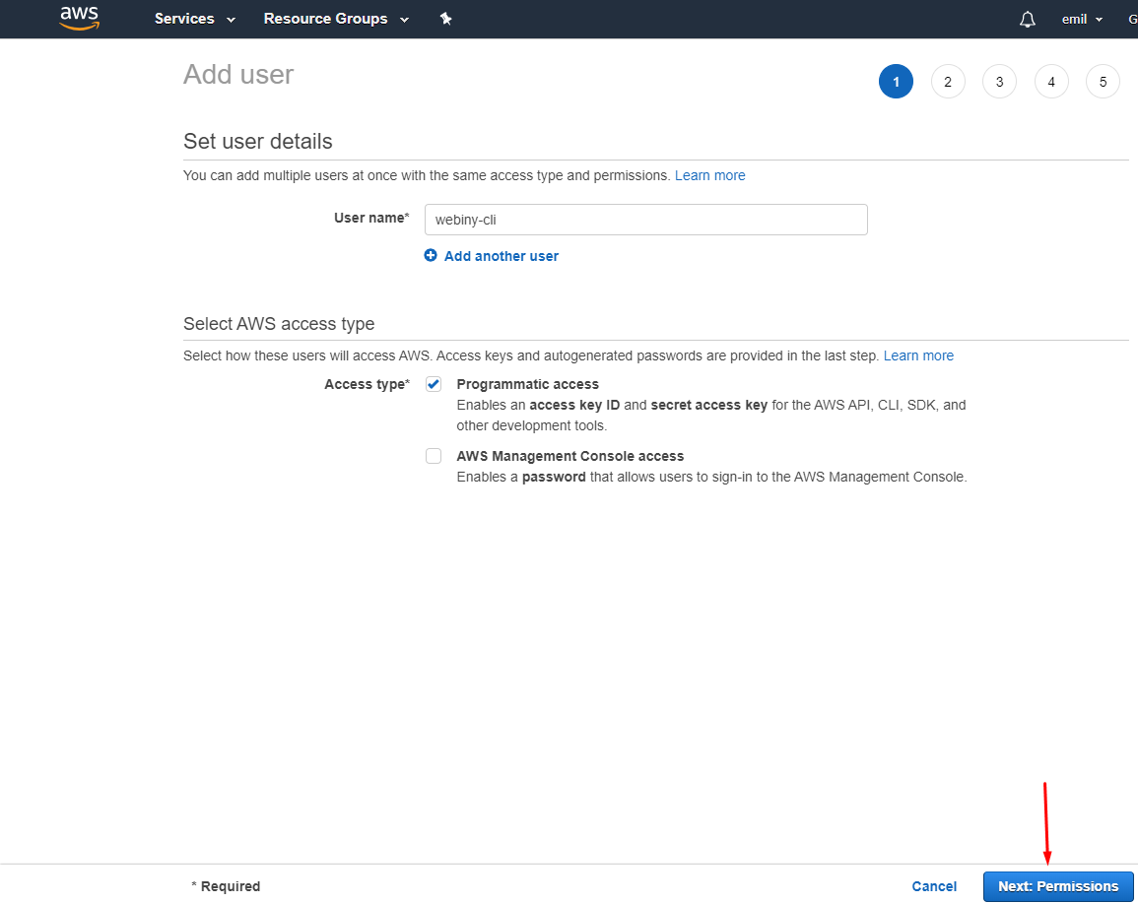Open the notifications bell
This screenshot has height=903, width=1138.
click(x=1027, y=19)
